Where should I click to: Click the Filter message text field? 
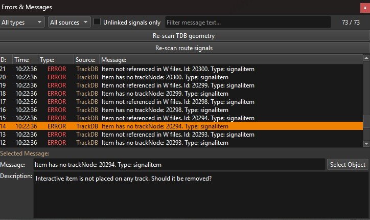[x=248, y=22]
